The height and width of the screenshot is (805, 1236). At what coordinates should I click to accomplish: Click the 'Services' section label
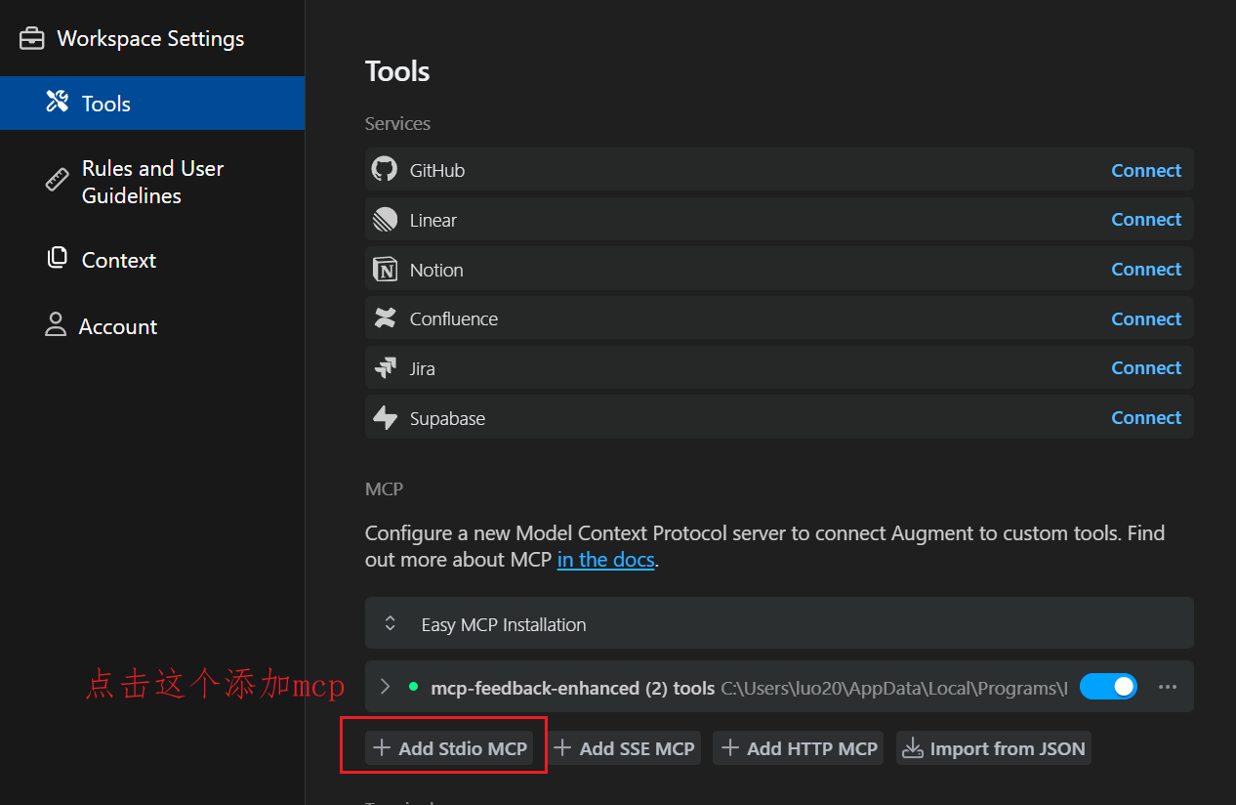[x=397, y=123]
